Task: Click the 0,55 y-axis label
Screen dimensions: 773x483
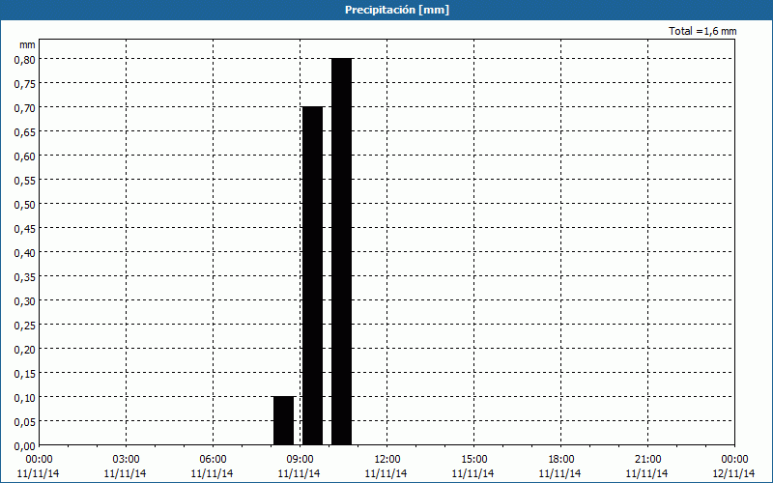Action: [25, 180]
